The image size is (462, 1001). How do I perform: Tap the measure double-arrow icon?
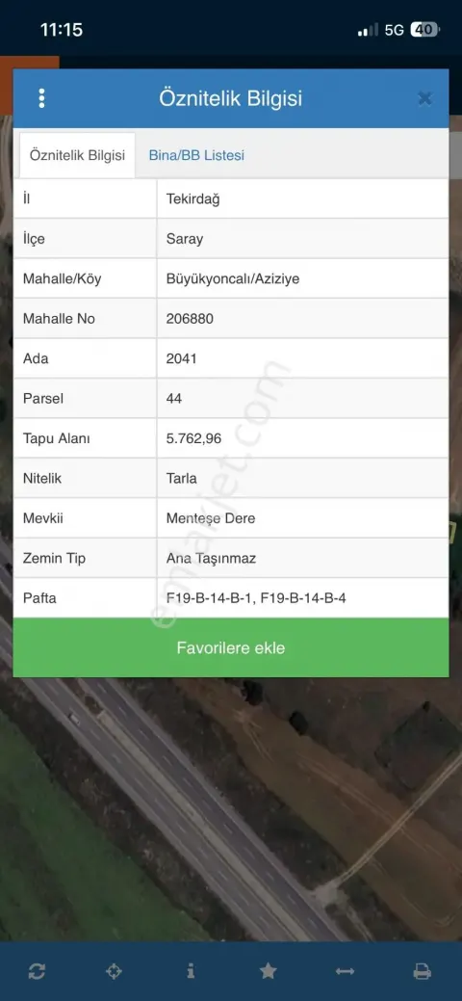(345, 972)
